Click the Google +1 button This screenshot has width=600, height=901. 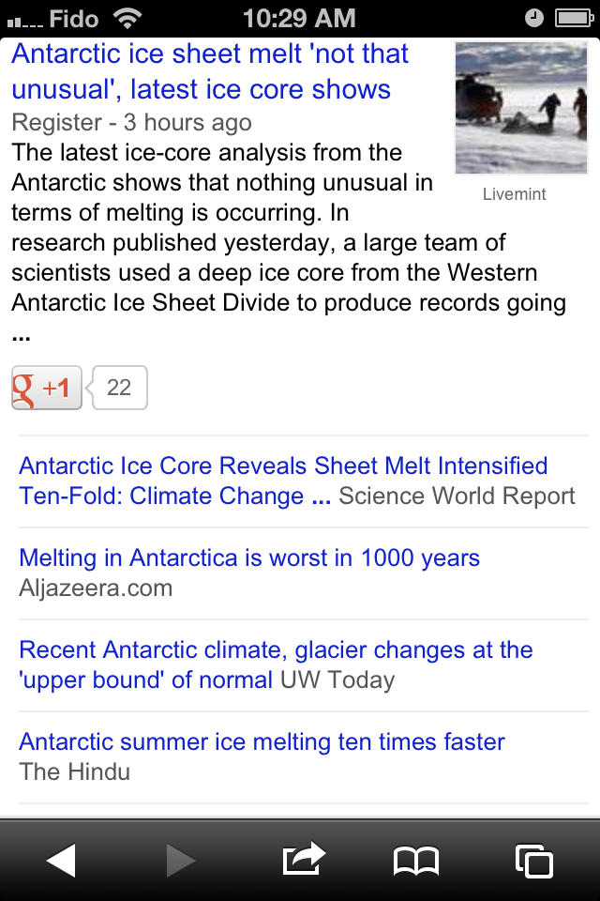click(47, 388)
